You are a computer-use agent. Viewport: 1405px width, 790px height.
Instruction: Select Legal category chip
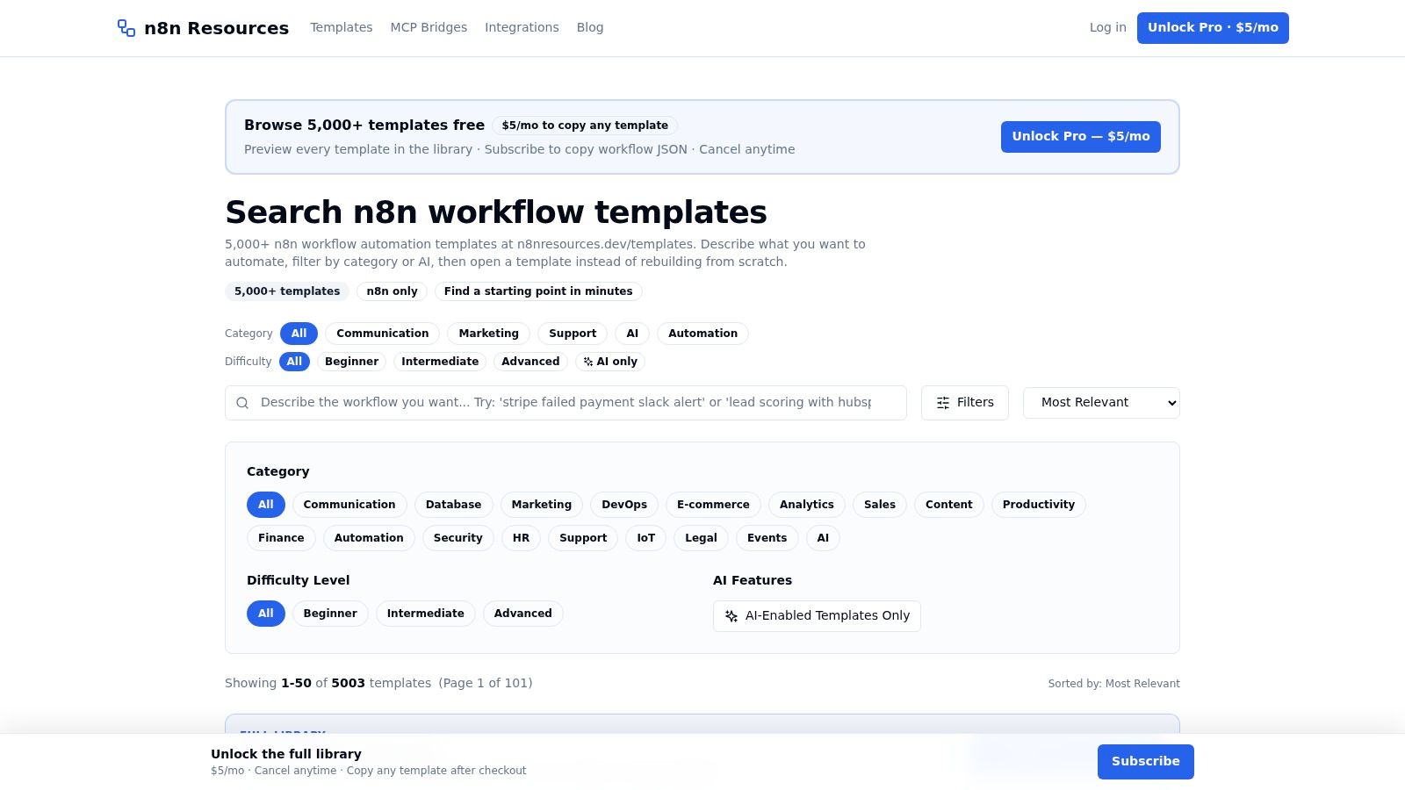click(701, 538)
